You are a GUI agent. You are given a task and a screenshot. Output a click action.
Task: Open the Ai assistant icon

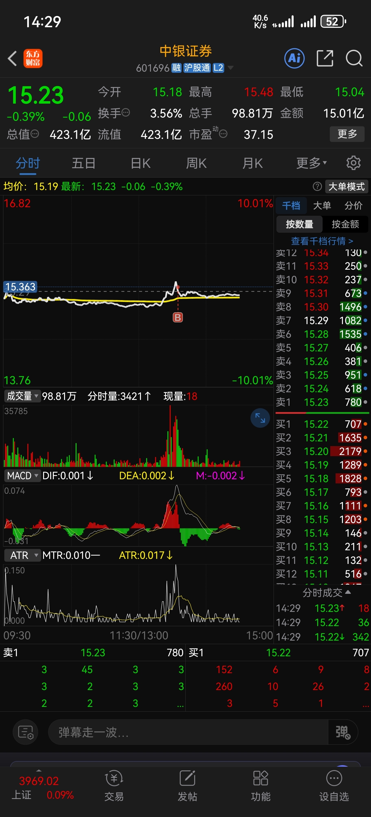pyautogui.click(x=294, y=58)
